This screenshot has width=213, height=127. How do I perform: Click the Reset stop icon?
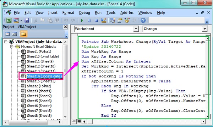[x=97, y=20]
